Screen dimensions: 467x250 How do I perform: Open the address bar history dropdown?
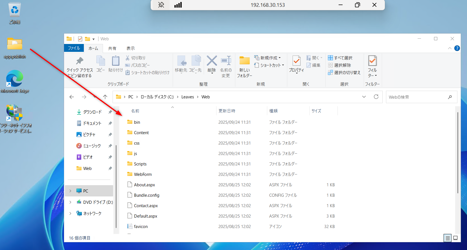click(x=364, y=97)
